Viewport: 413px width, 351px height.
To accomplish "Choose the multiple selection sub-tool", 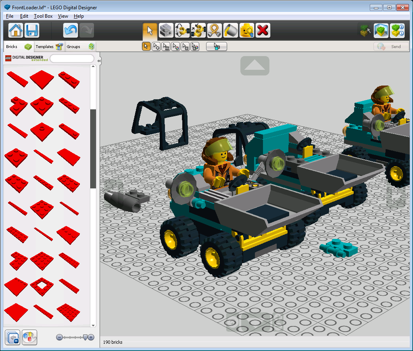I will click(x=156, y=47).
